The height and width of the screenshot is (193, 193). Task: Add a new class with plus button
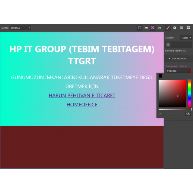[168, 45]
